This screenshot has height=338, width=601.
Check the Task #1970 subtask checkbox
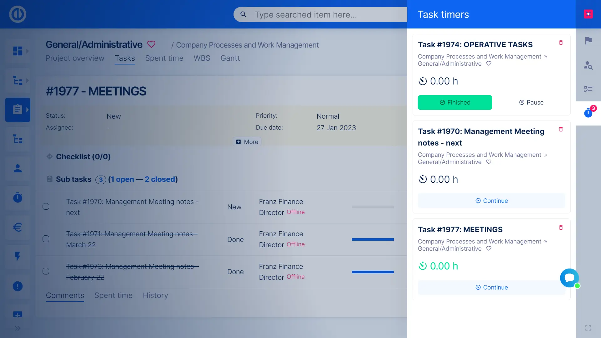pyautogui.click(x=46, y=207)
